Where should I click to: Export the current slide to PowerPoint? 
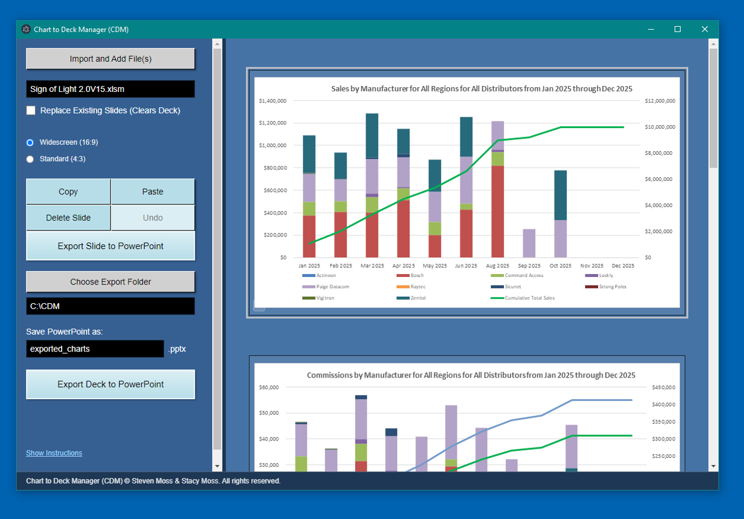pos(110,246)
